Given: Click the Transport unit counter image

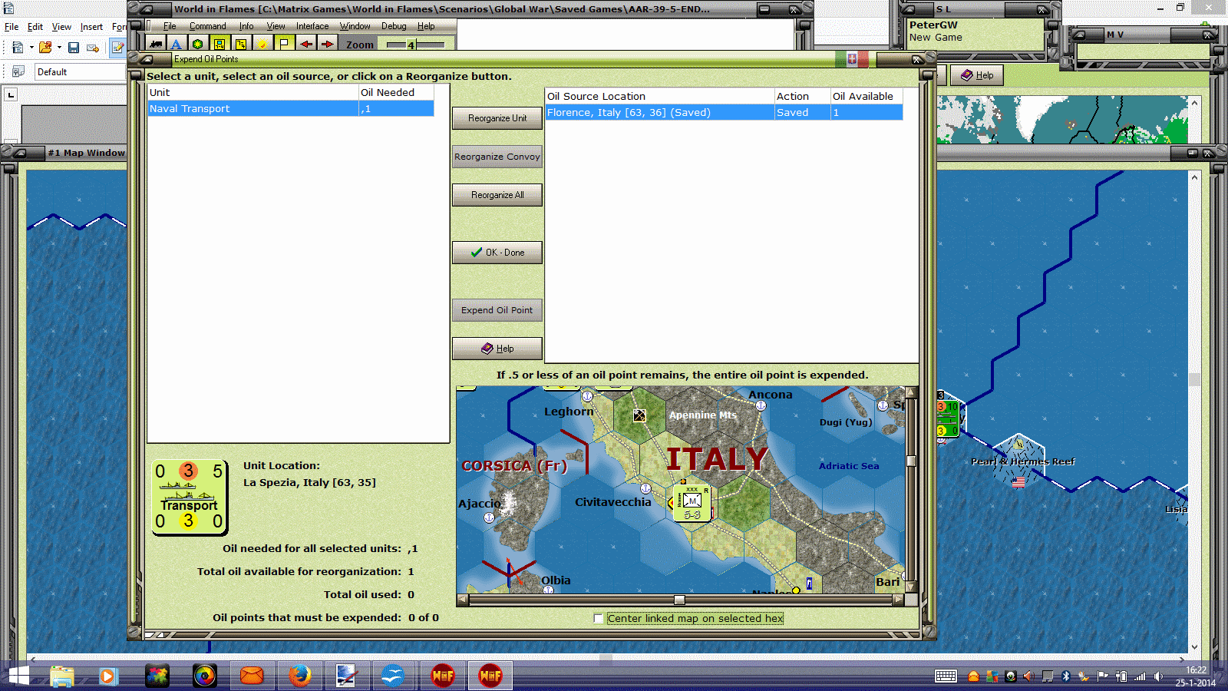Looking at the screenshot, I should 190,497.
